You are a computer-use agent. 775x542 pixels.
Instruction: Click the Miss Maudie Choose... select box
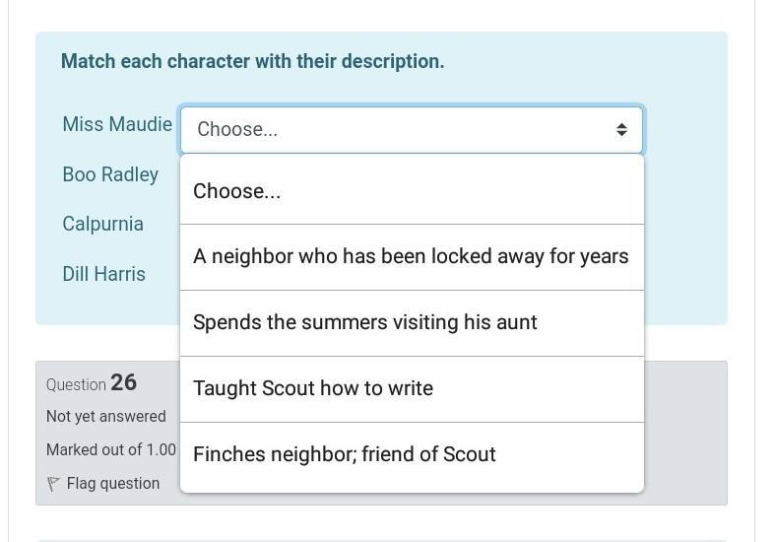pos(394,130)
